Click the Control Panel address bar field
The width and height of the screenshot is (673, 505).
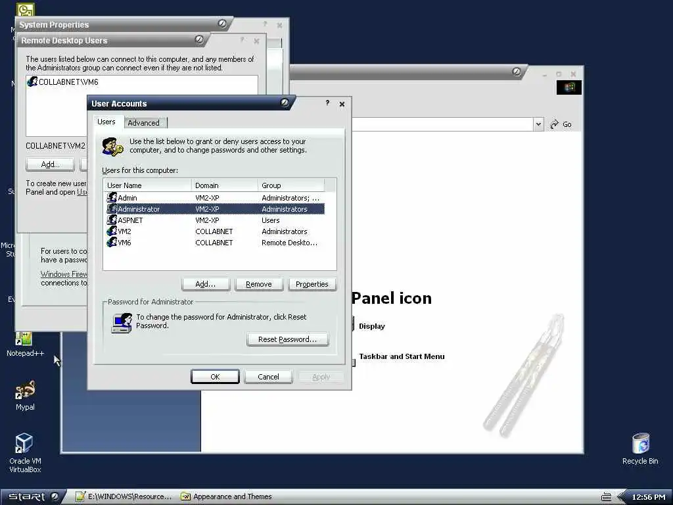[442, 124]
